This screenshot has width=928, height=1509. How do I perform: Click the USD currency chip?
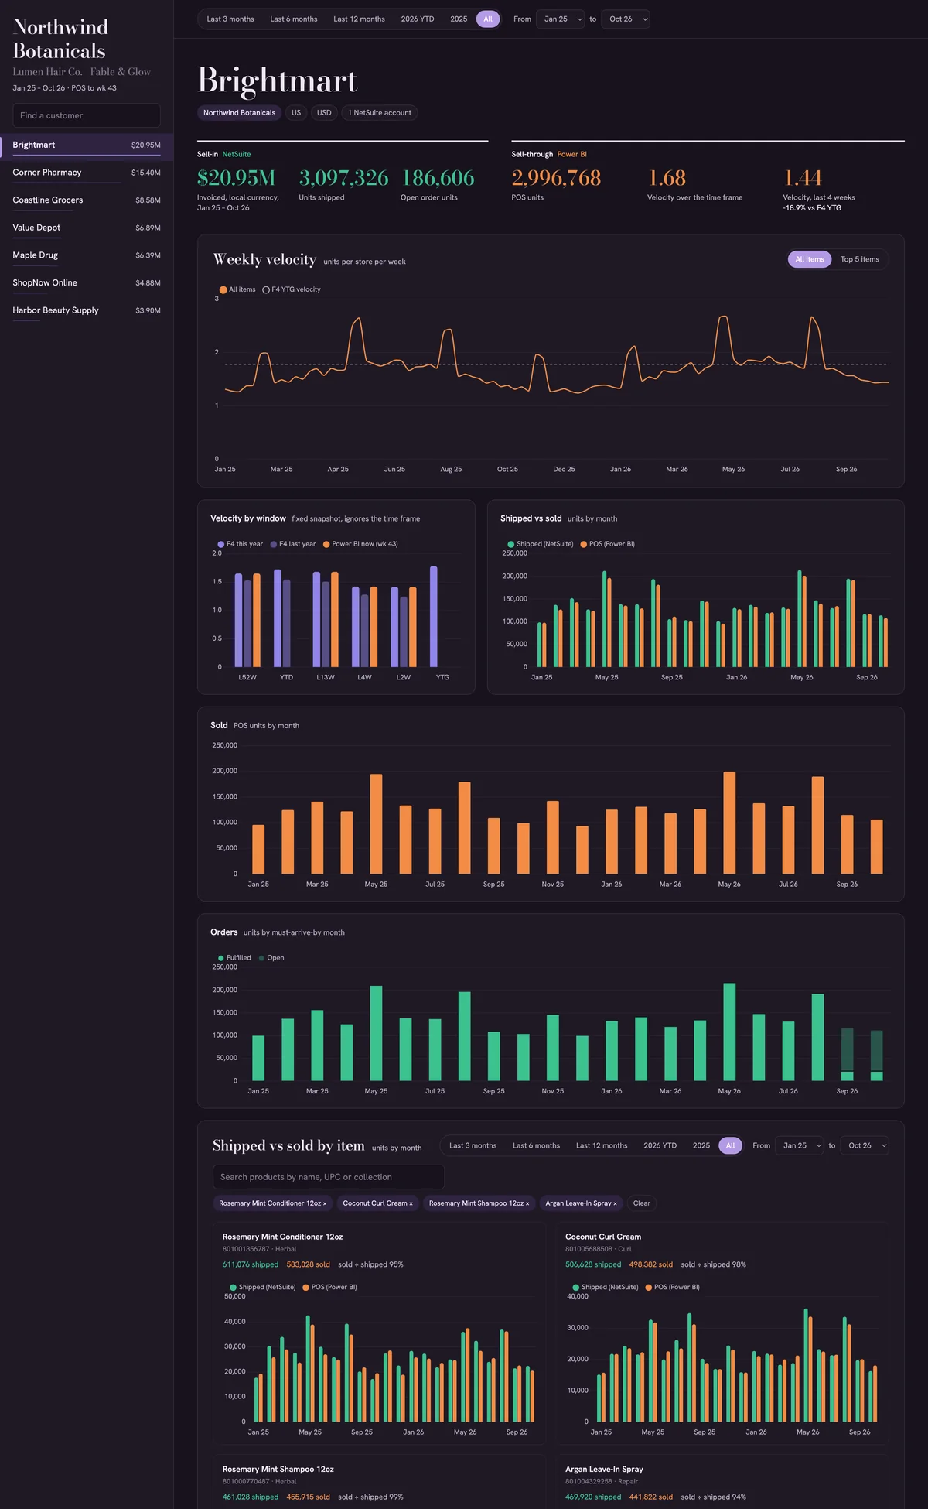point(324,113)
